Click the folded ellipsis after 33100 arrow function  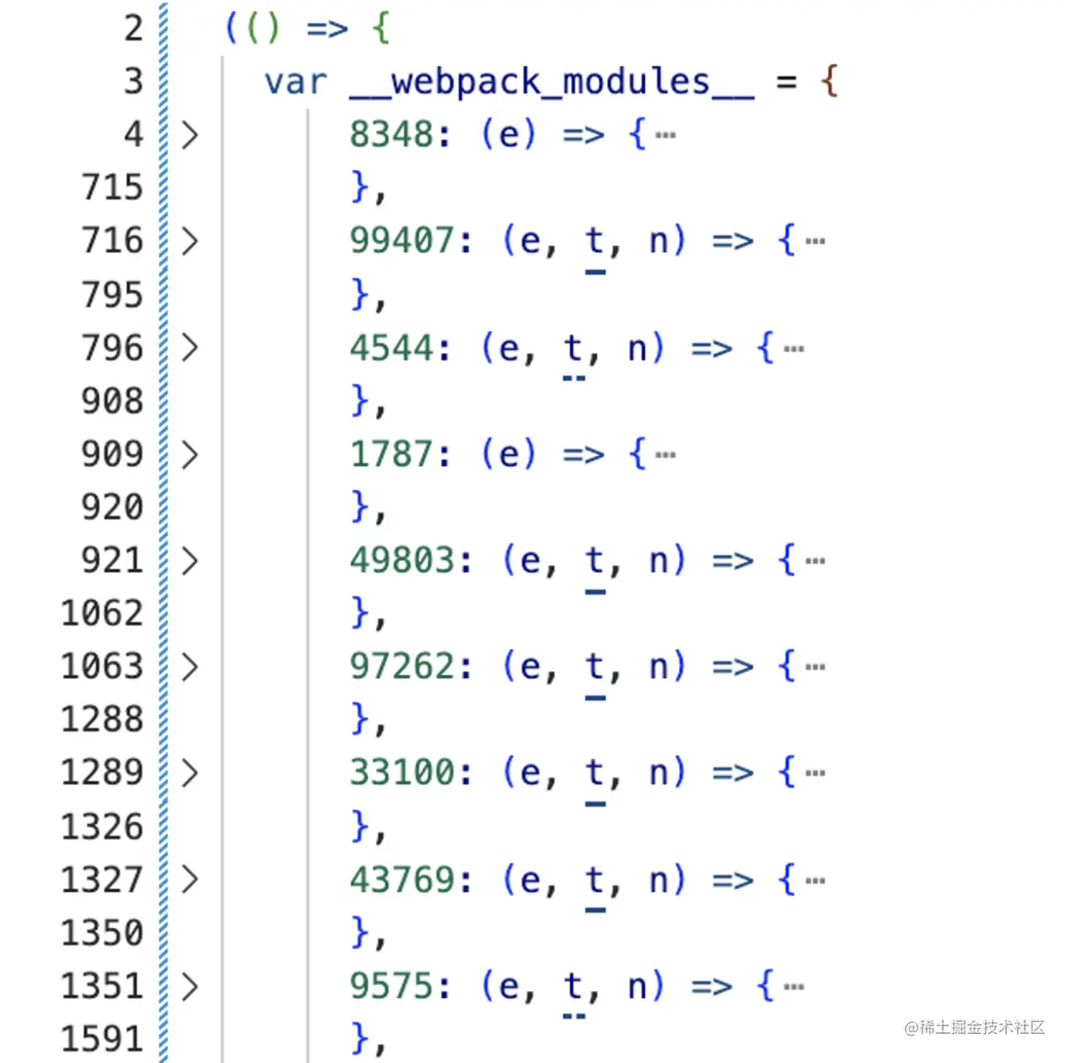(x=815, y=774)
